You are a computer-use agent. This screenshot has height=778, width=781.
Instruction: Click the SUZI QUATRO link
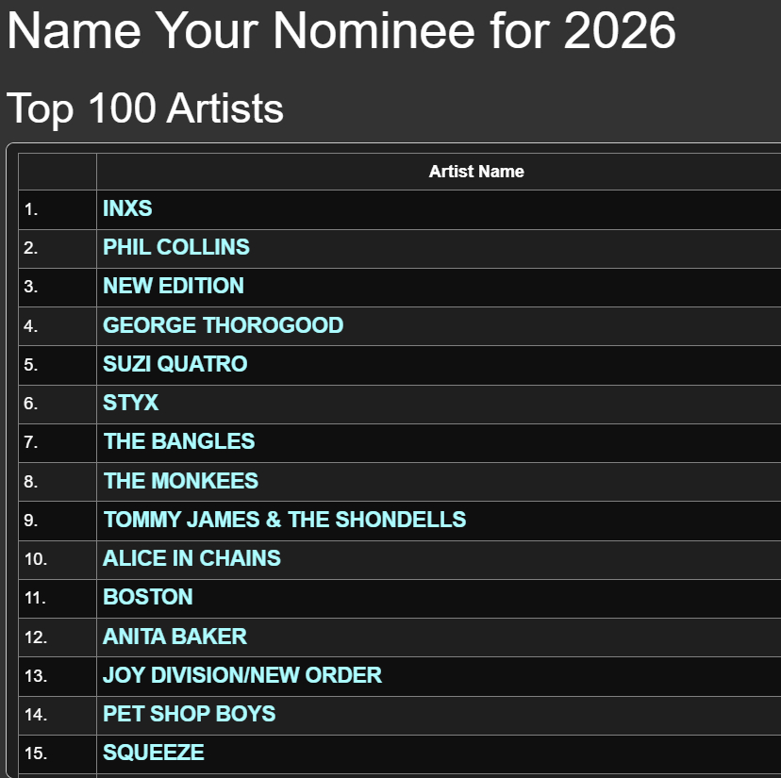175,364
